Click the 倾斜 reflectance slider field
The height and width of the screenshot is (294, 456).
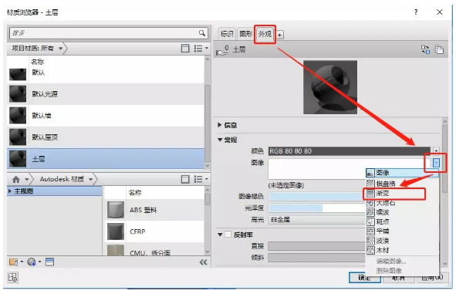[316, 258]
